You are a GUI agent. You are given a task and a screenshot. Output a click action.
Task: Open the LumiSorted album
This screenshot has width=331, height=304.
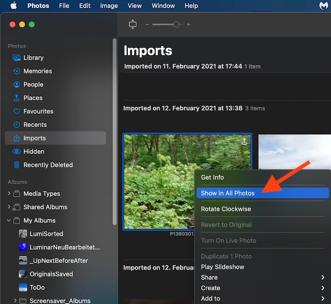click(x=45, y=234)
